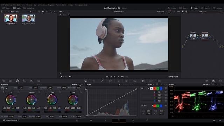Open the Color Match palette
224x126 pixels.
pos(10,81)
